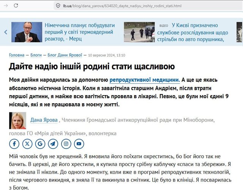The width and height of the screenshot is (243, 190).
Task: Reload the page with refresh icon
Action: click(x=16, y=6)
